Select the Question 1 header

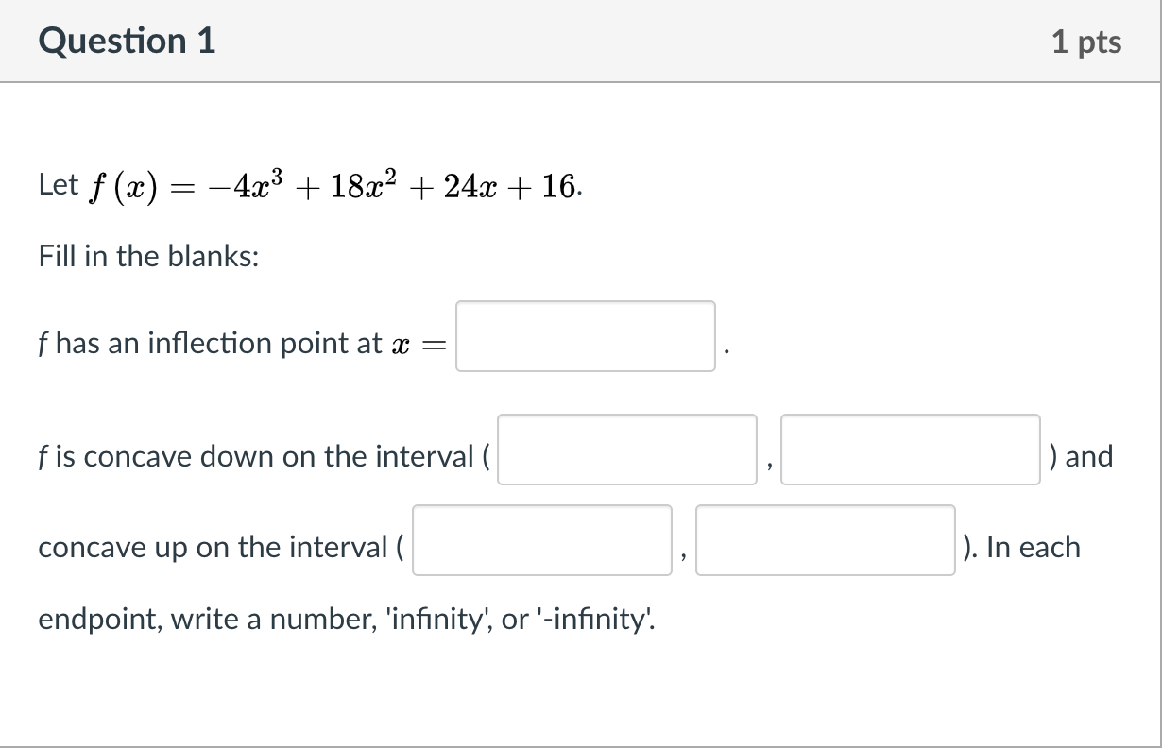127,41
